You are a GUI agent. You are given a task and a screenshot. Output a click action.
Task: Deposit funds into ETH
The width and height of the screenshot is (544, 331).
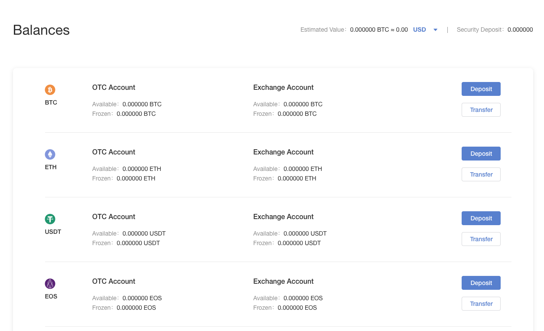[481, 154]
